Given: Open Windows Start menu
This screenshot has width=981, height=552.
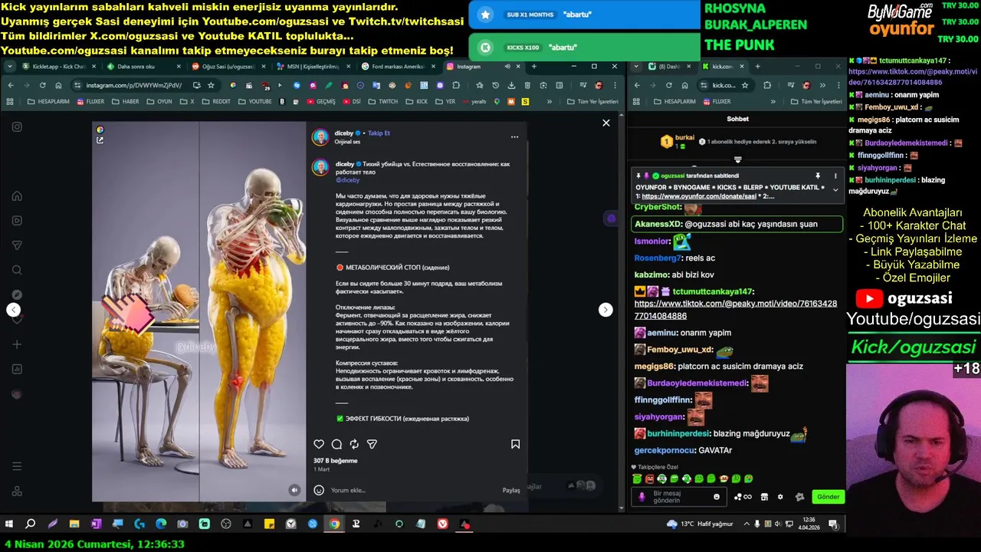Looking at the screenshot, I should [9, 524].
